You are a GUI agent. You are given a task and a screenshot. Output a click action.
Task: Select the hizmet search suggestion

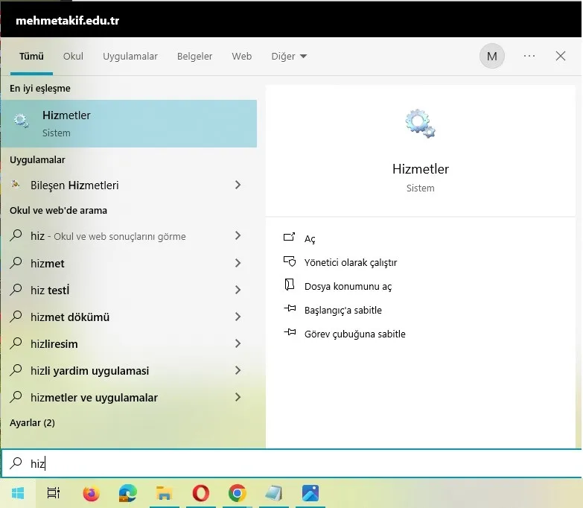(x=129, y=263)
